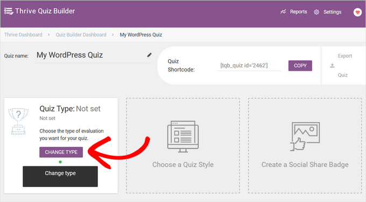Screen dimensions: 366x202
Task: Click the Thrive Quiz Builder logo icon
Action: pos(9,11)
